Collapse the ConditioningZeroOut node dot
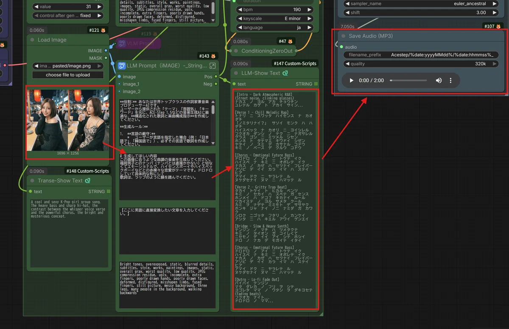Viewport: 509px width, 329px height. [x=237, y=51]
